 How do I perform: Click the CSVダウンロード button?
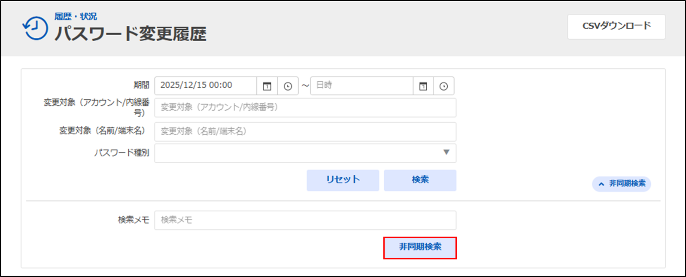coord(616,27)
